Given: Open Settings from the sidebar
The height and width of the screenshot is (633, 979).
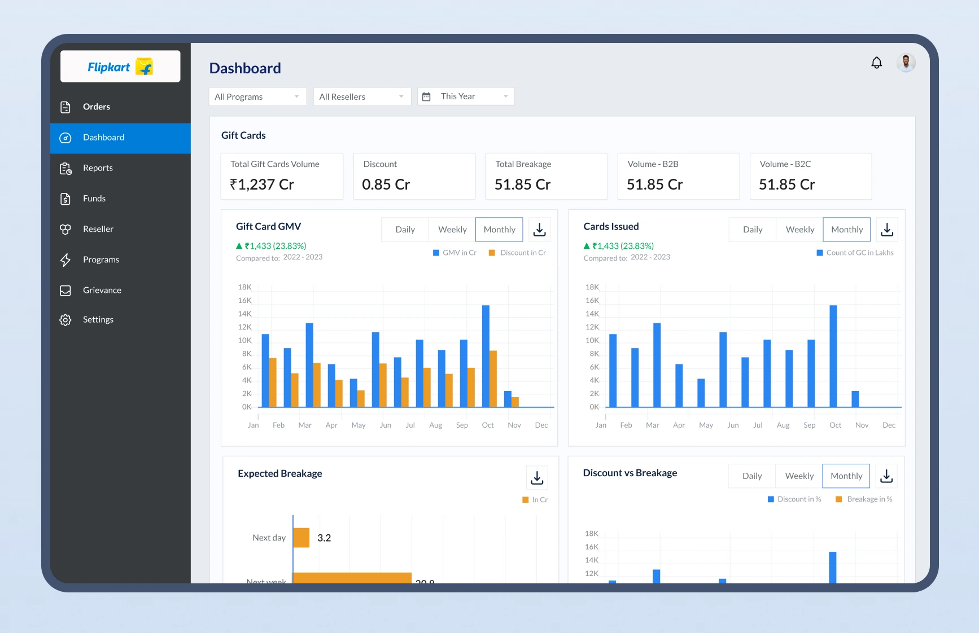Looking at the screenshot, I should (x=120, y=320).
